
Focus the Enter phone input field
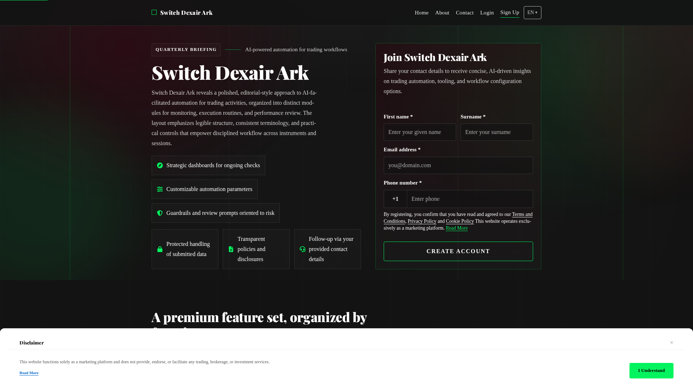pyautogui.click(x=470, y=199)
